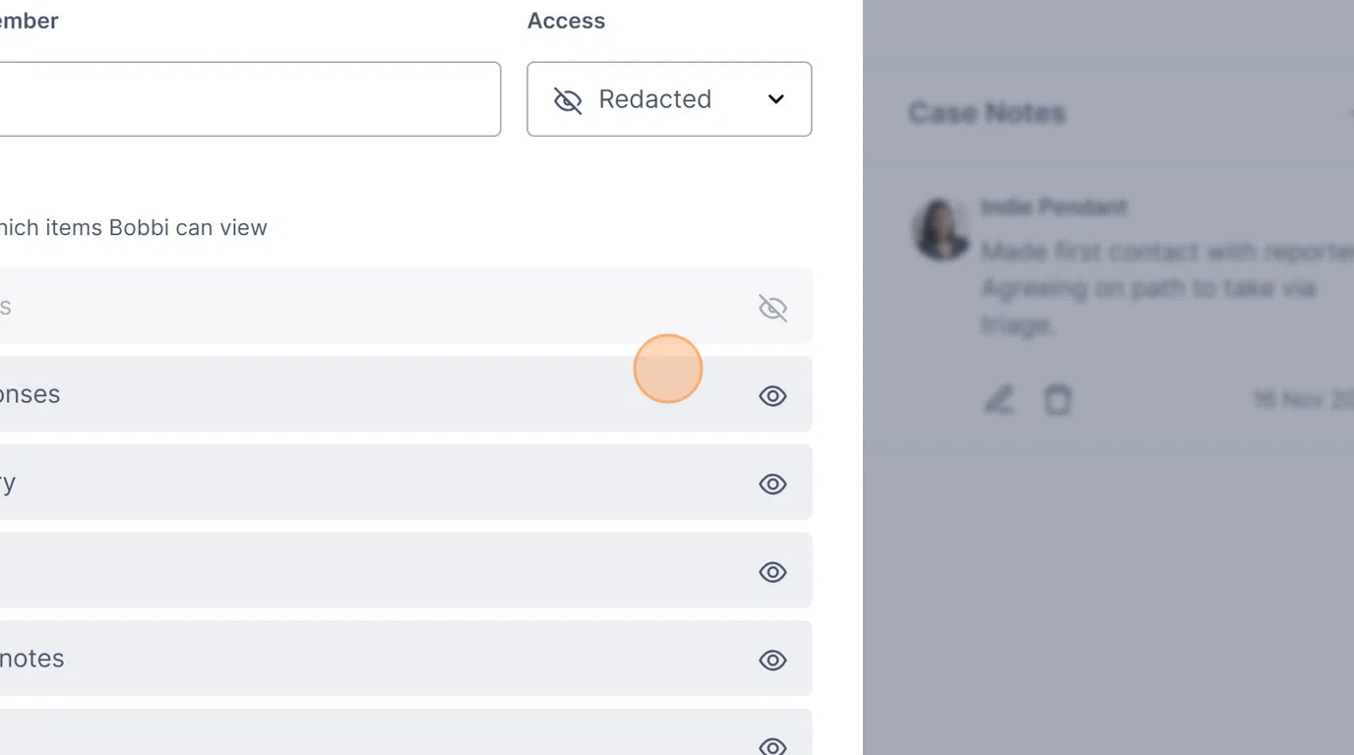Click the Case Notes panel heading
The height and width of the screenshot is (755, 1354).
tap(987, 113)
